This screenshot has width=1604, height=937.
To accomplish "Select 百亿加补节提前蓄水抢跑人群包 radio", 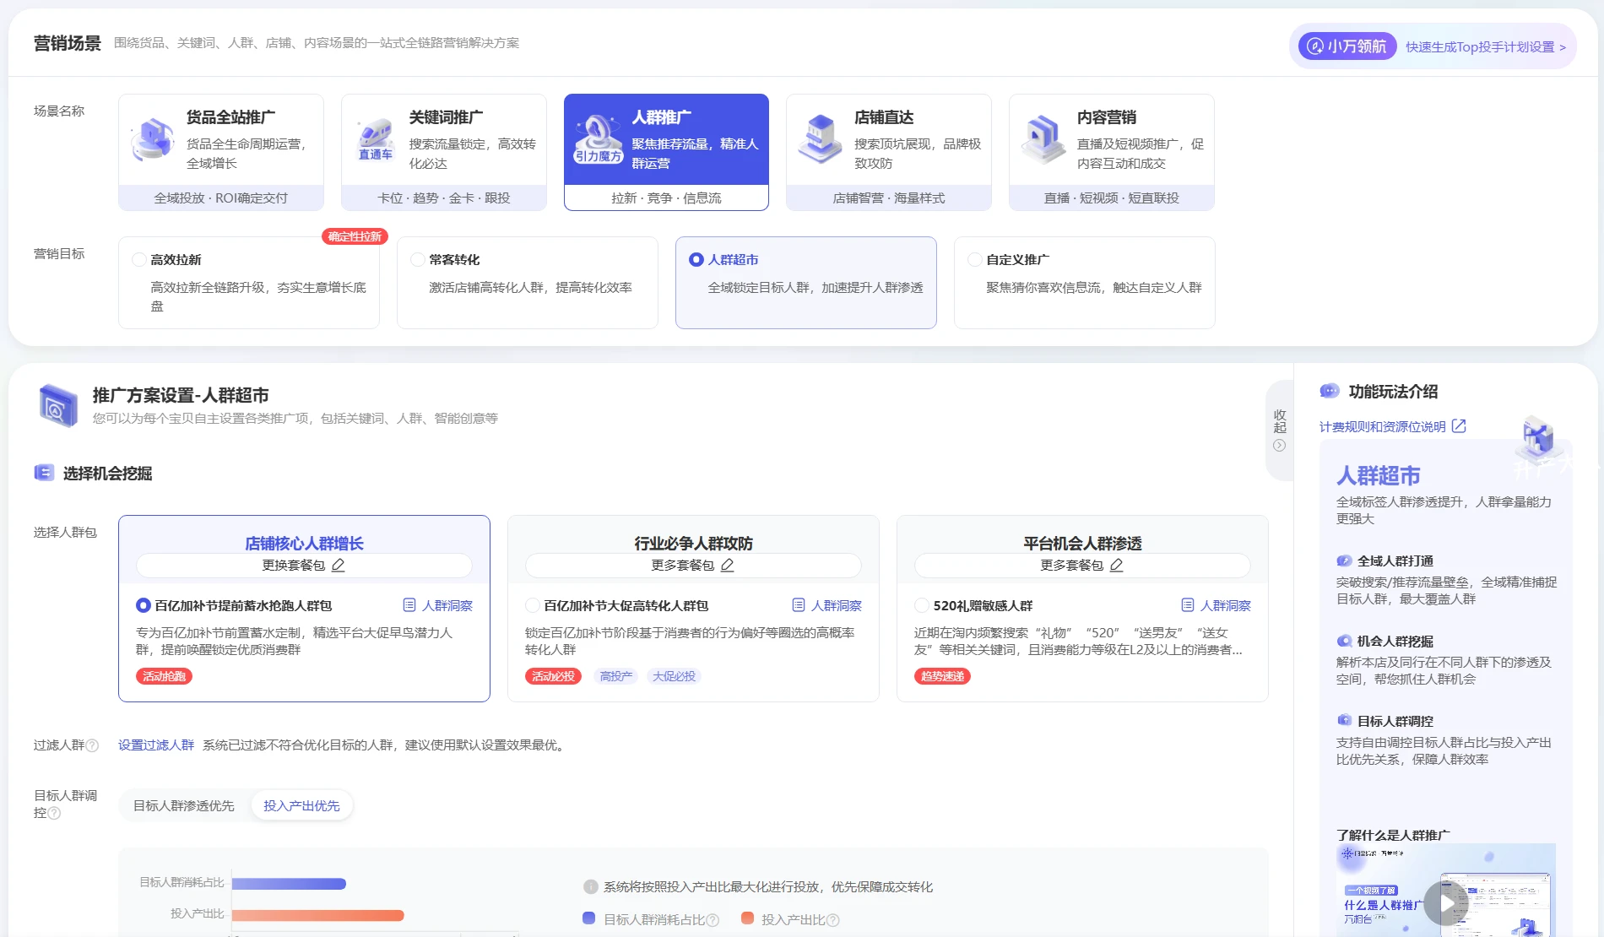I will pos(144,605).
